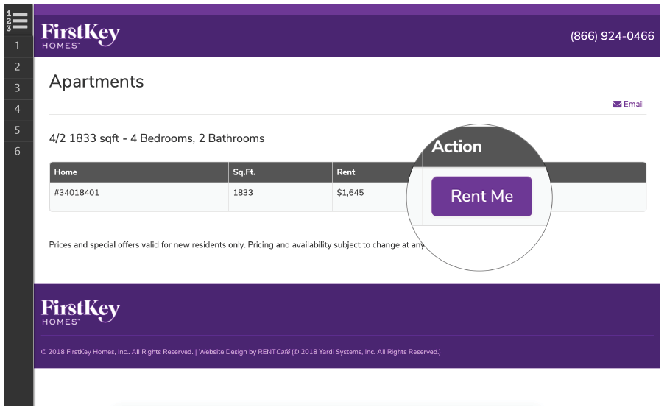Select step 2 in the sidebar

tap(18, 67)
